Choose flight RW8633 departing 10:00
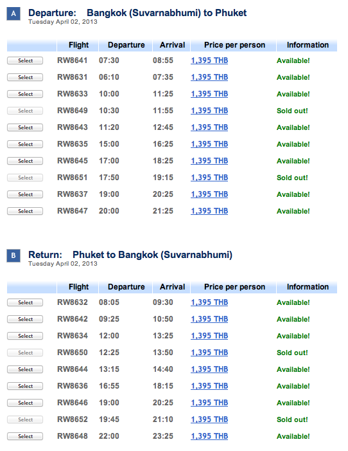The height and width of the screenshot is (451, 348). [25, 94]
